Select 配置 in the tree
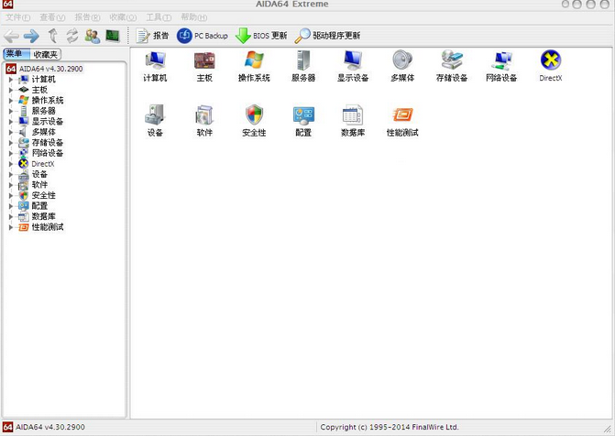This screenshot has width=615, height=436. (x=39, y=206)
